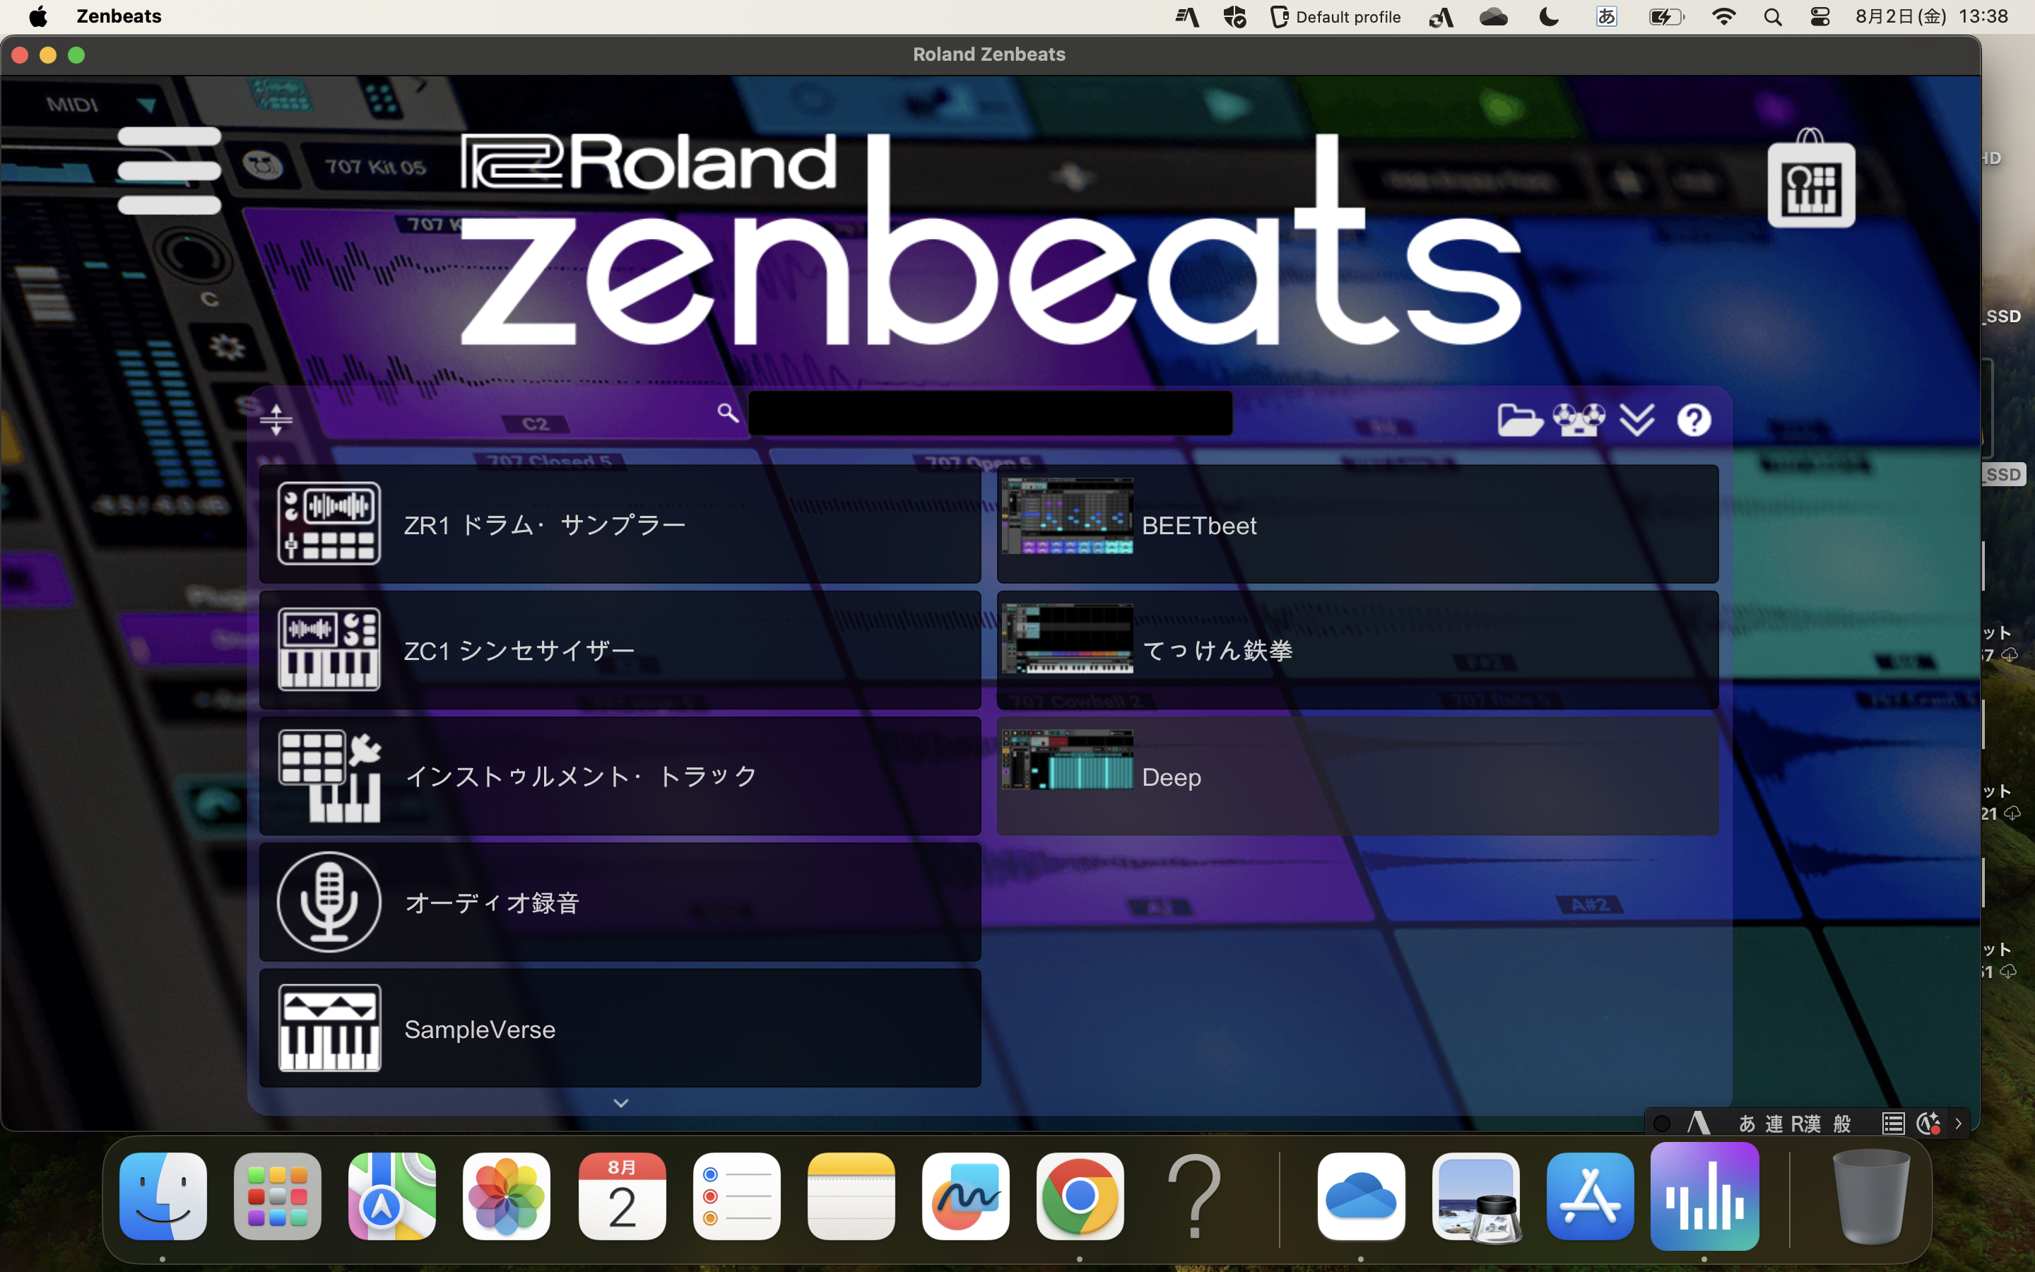The width and height of the screenshot is (2035, 1272).
Task: Open Photos from the Dock
Action: 506,1196
